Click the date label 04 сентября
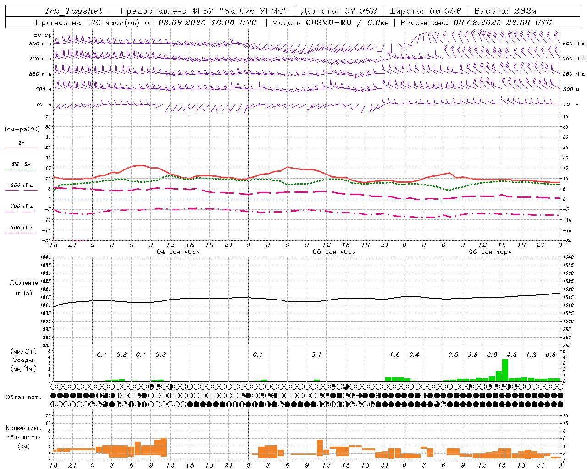Viewport: 587px width, 469px height. tap(178, 252)
